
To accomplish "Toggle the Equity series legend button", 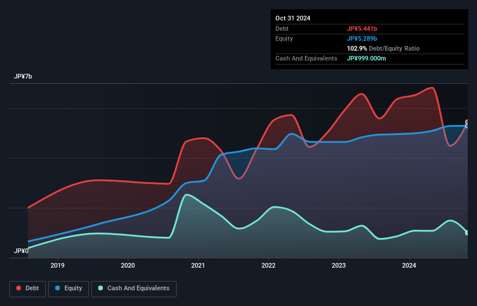I will pos(69,289).
